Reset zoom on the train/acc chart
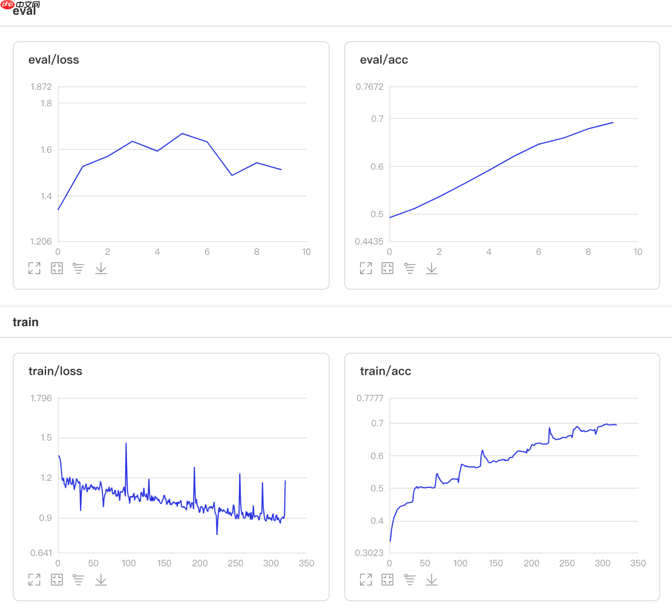 click(388, 580)
